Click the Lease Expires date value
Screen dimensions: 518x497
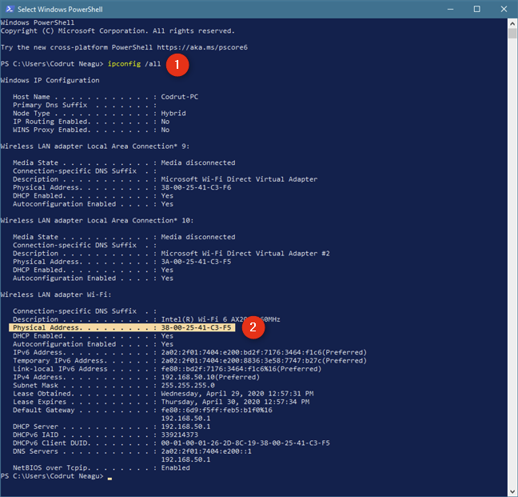pos(235,402)
